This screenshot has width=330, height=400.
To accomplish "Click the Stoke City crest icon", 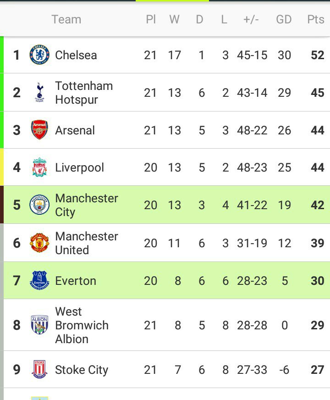I will coord(39,370).
